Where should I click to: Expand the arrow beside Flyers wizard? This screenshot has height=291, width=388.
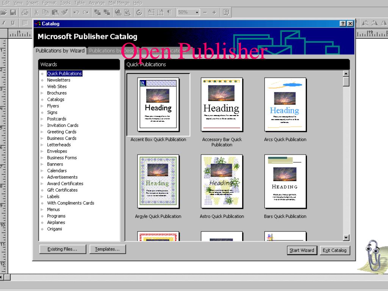coord(42,106)
